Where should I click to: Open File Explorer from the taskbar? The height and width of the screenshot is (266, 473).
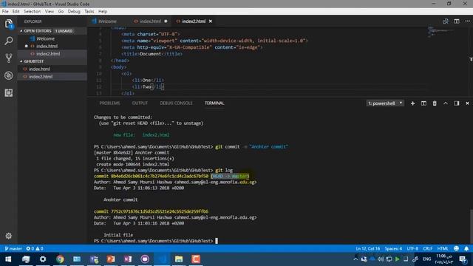179,259
